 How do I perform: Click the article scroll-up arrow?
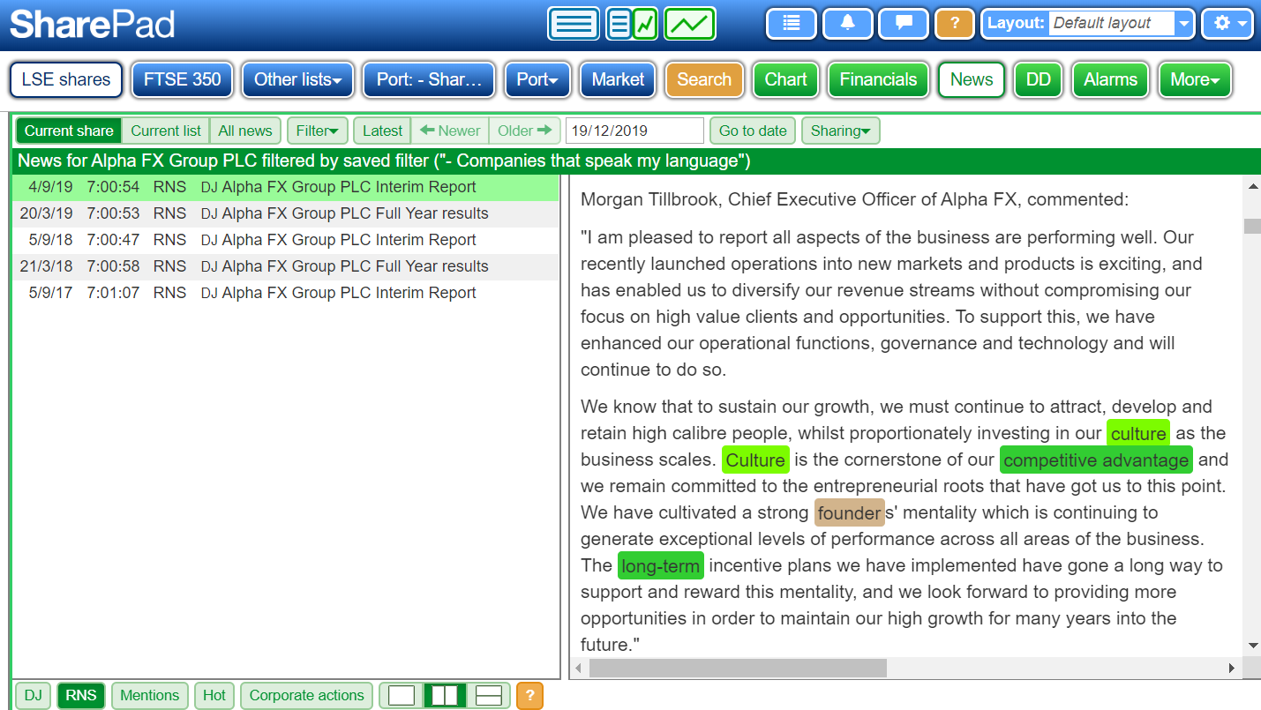1252,186
